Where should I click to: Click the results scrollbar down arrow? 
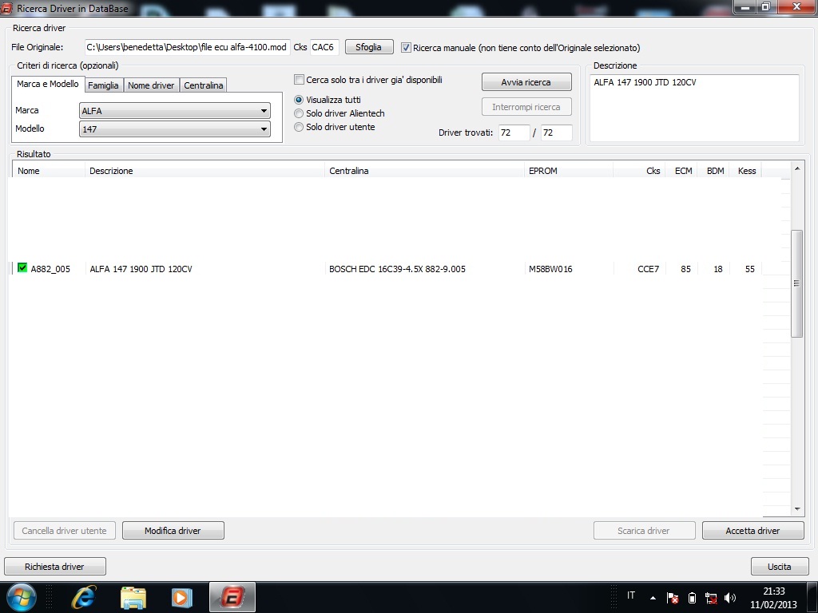796,508
